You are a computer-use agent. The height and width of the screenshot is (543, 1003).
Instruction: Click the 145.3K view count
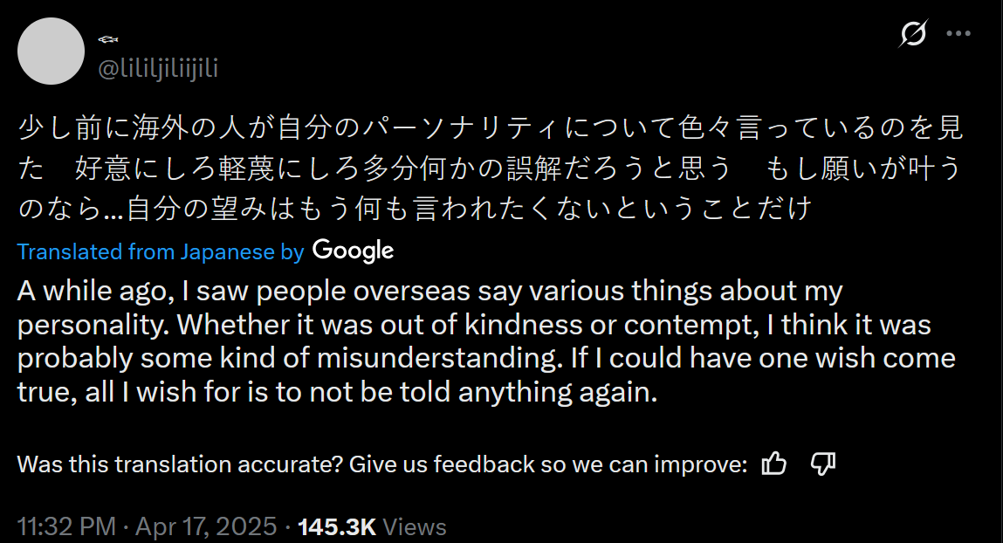[x=337, y=526]
